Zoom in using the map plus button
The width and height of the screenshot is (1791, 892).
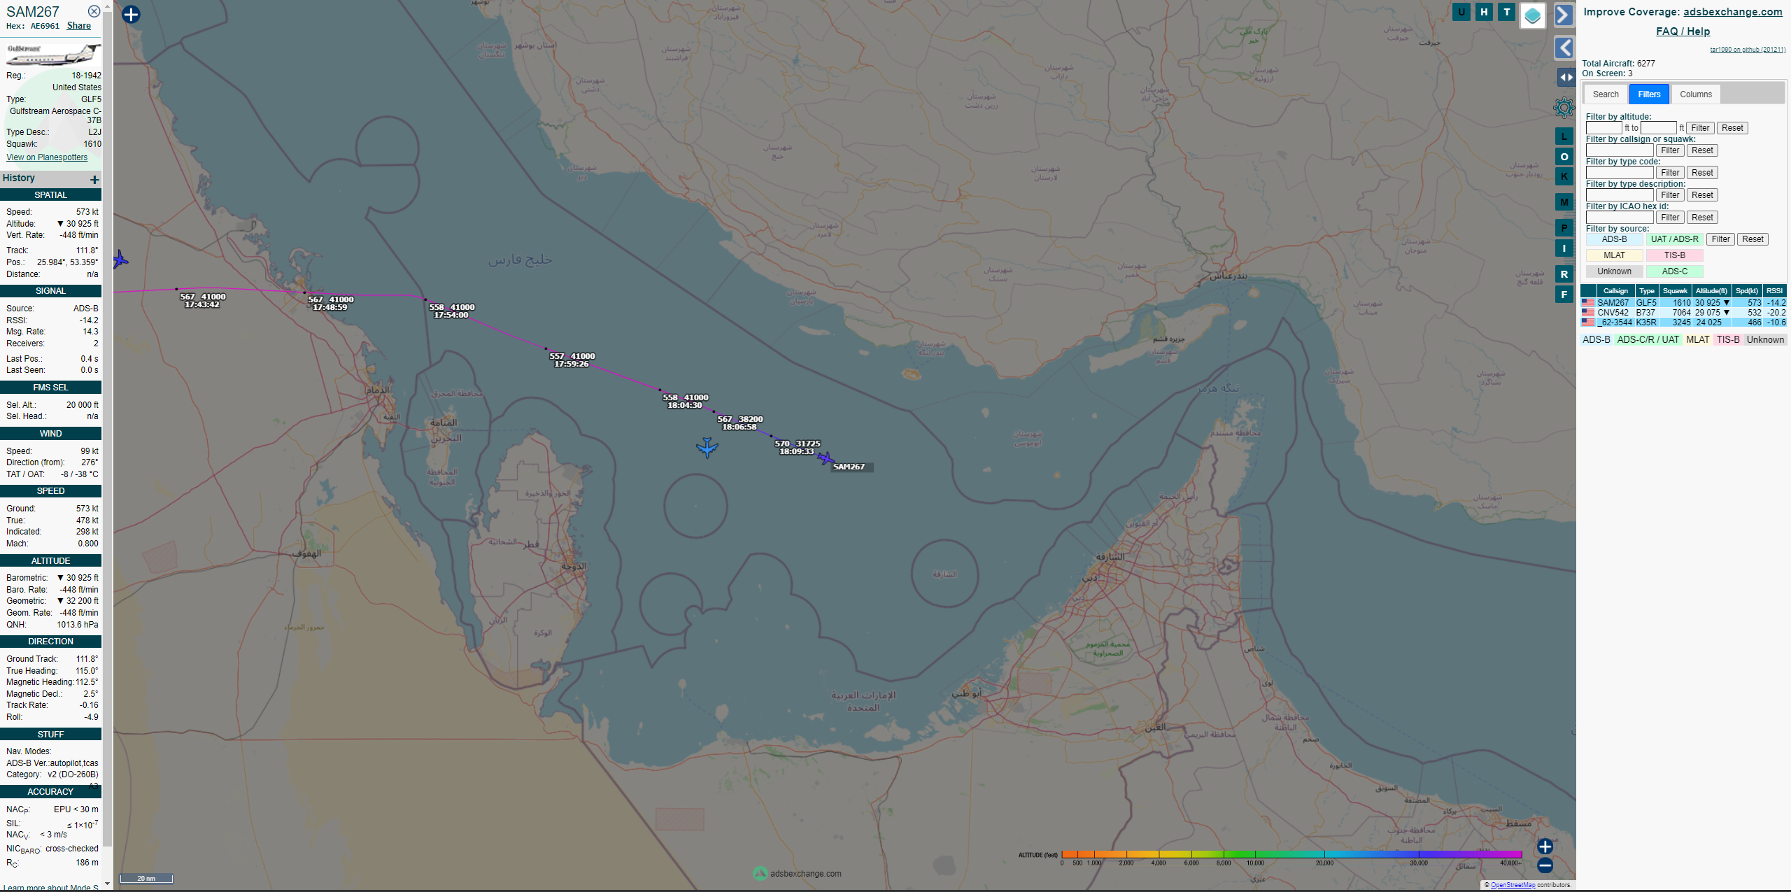1545,847
